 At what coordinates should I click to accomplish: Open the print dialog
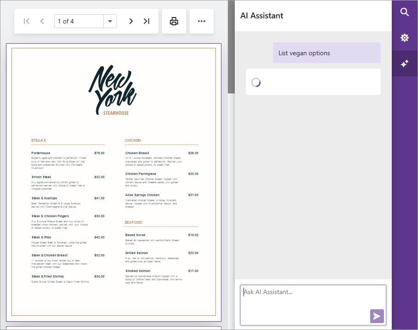pos(174,21)
